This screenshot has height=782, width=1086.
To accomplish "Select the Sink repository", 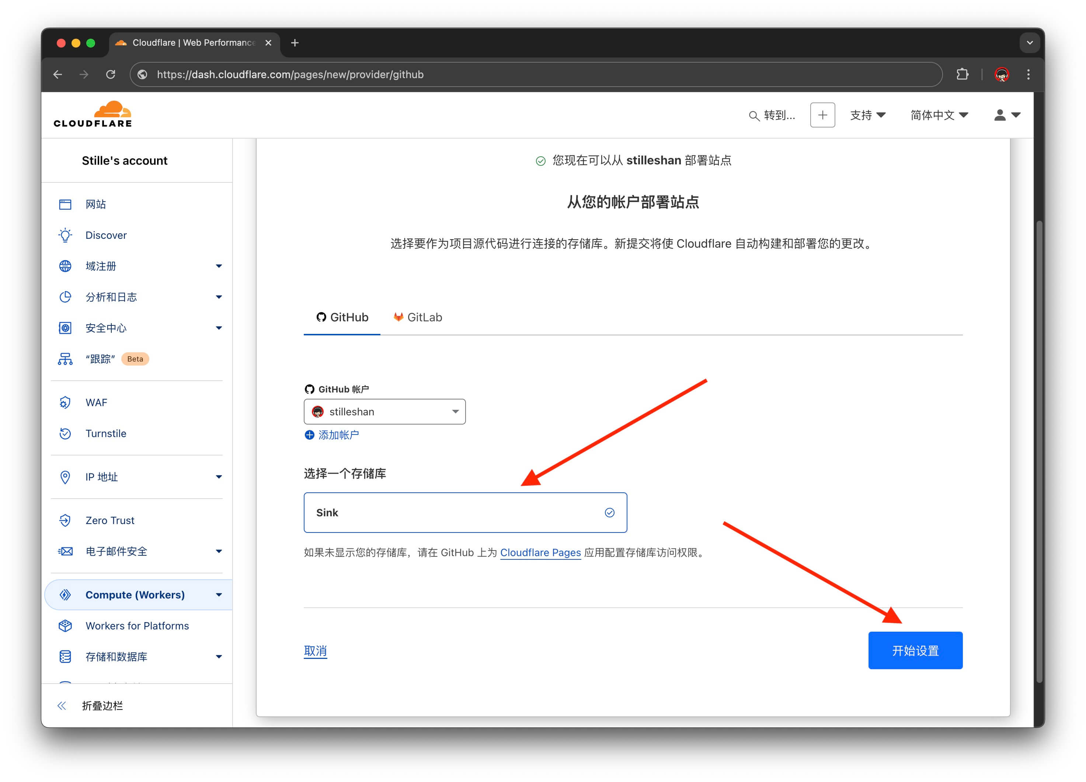I will (x=465, y=513).
